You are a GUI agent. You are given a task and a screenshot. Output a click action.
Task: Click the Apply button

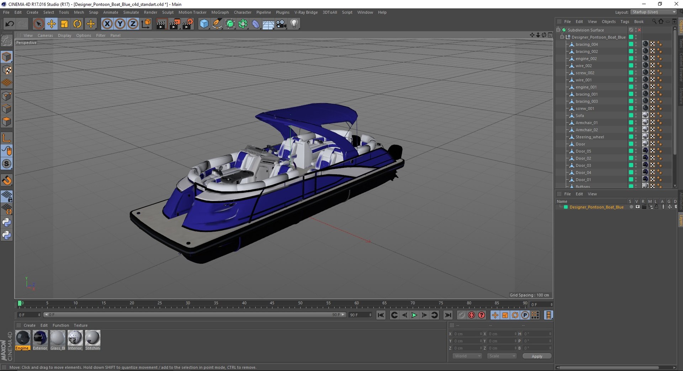[x=537, y=356]
